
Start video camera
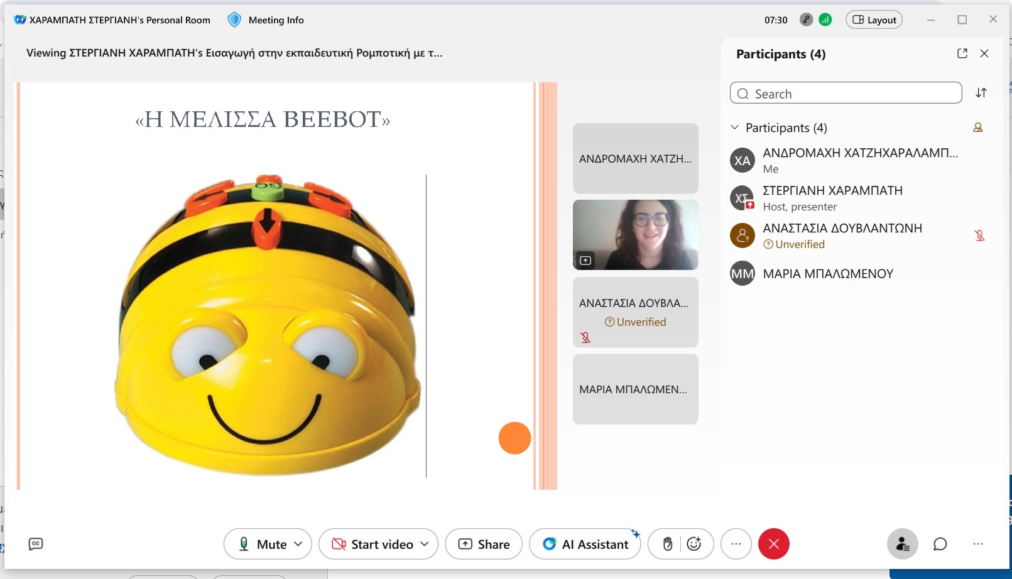(x=373, y=544)
